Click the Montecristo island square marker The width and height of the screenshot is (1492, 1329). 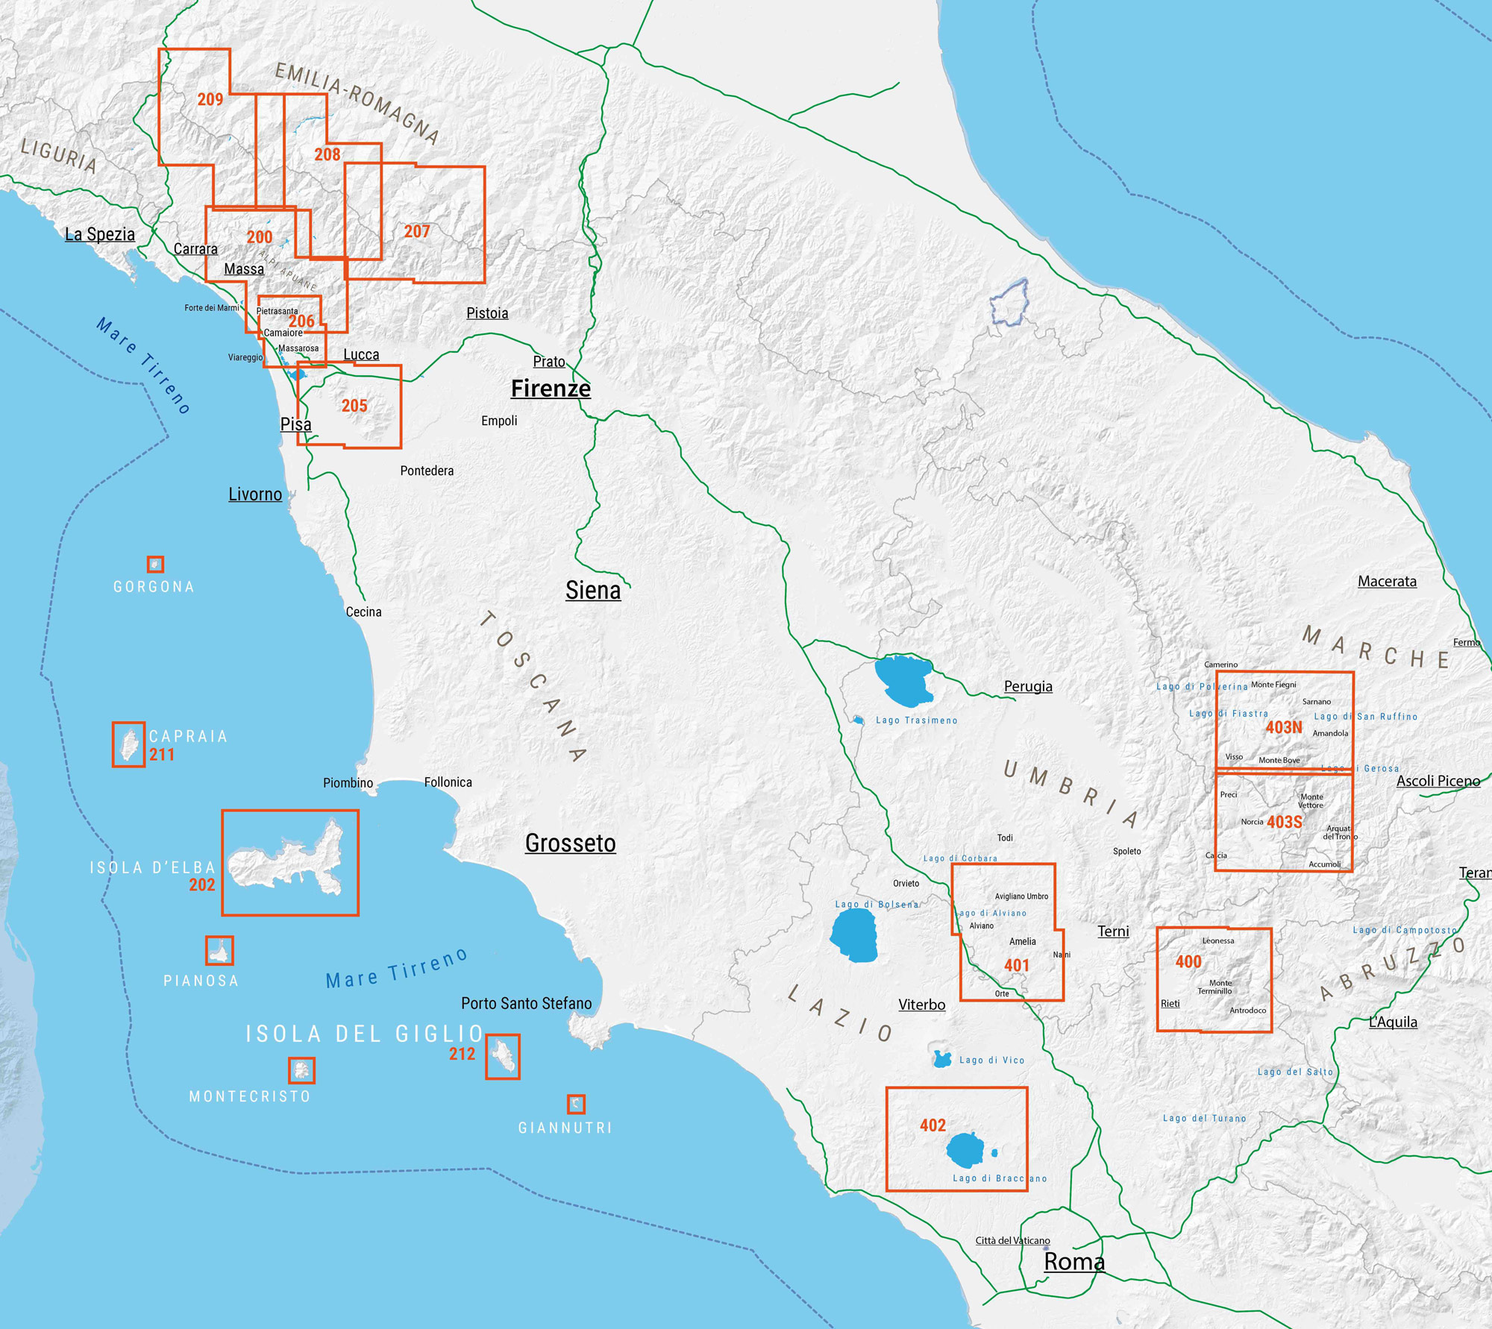click(301, 1070)
